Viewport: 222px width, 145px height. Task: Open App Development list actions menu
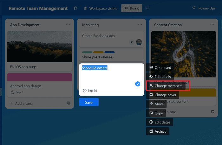click(68, 25)
